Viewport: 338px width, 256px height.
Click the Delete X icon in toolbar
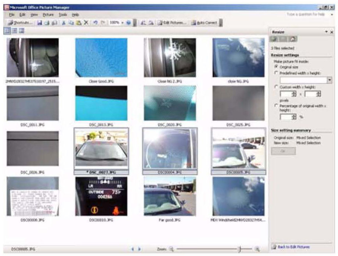(x=86, y=22)
